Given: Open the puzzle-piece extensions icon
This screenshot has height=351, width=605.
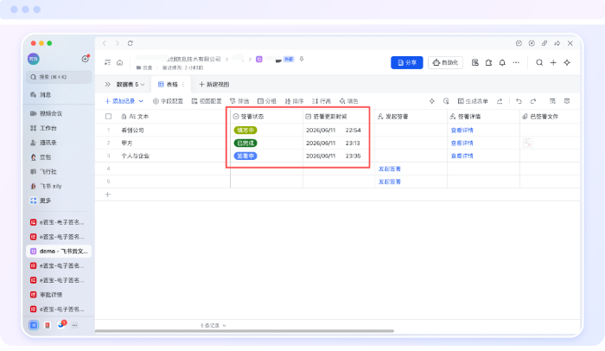Looking at the screenshot, I should click(x=488, y=62).
